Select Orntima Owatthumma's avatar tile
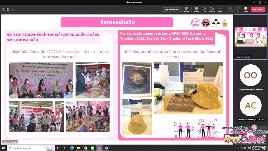 250,75
